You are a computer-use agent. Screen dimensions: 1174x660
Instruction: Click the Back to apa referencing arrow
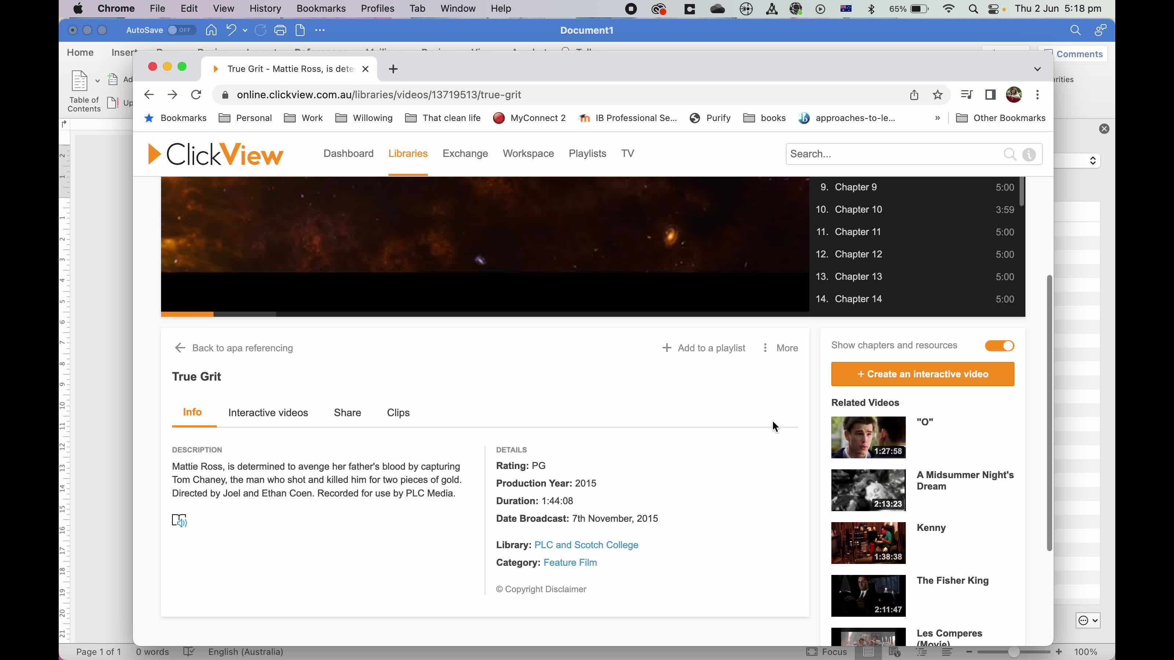180,348
